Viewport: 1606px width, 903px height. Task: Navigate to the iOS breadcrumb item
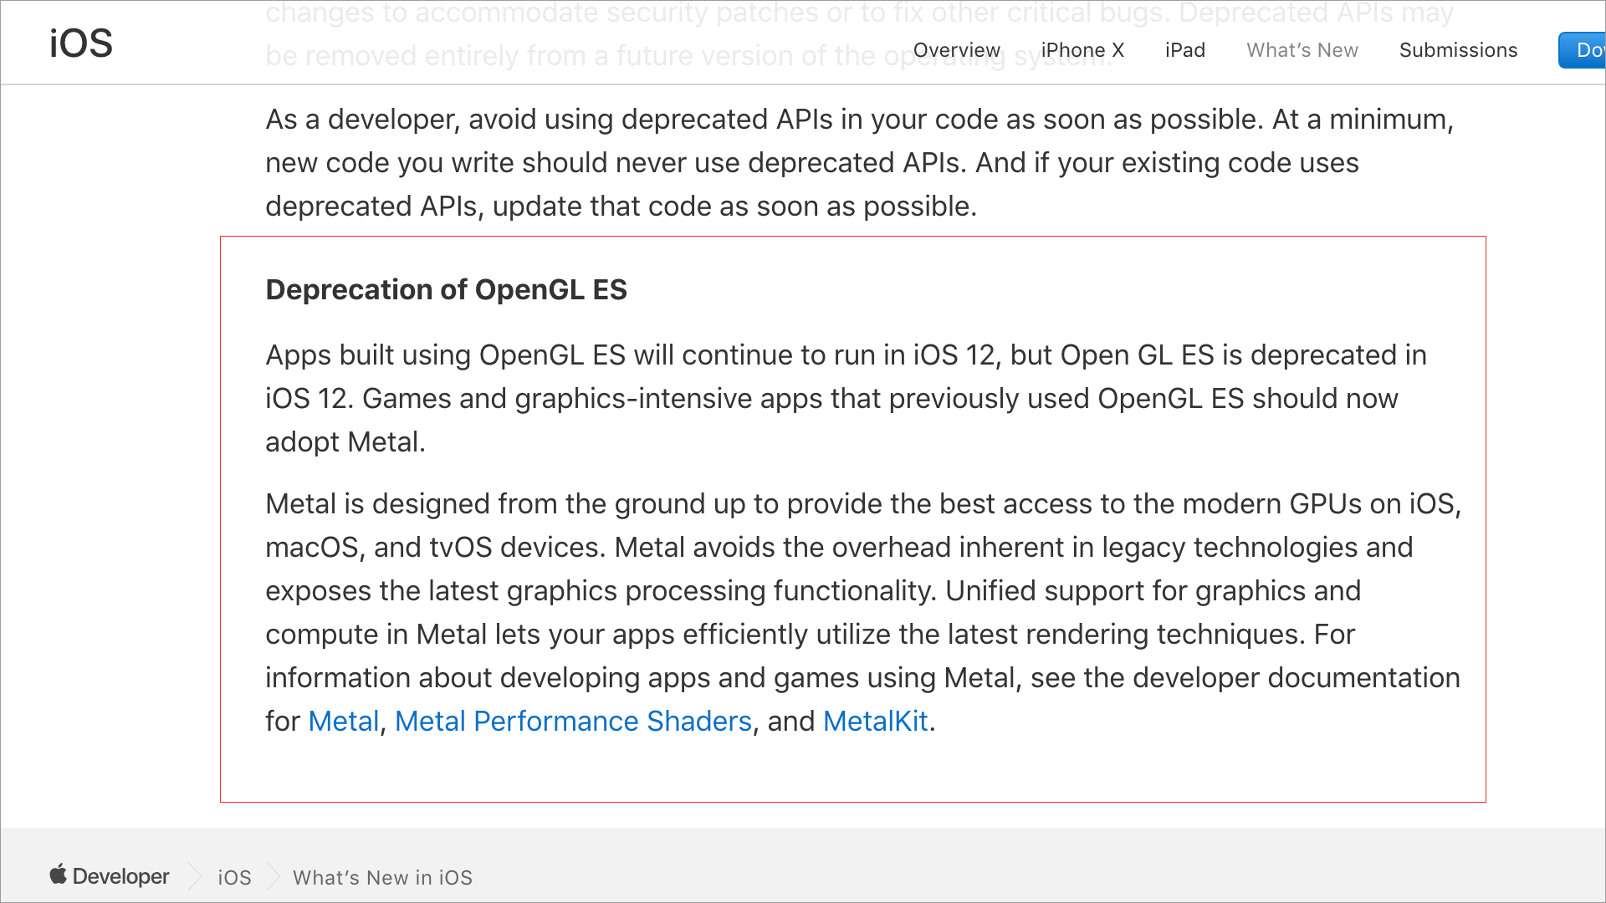(x=234, y=877)
